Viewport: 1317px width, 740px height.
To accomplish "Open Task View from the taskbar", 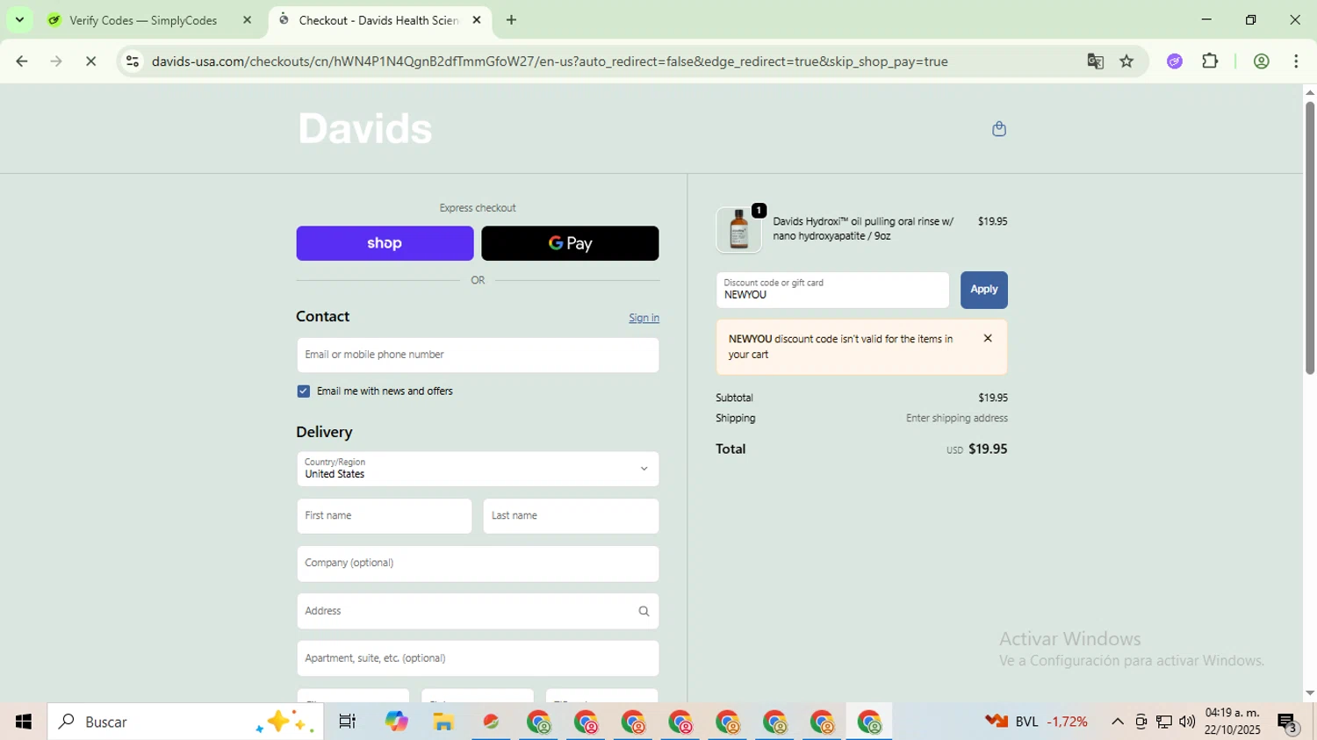I will [347, 722].
